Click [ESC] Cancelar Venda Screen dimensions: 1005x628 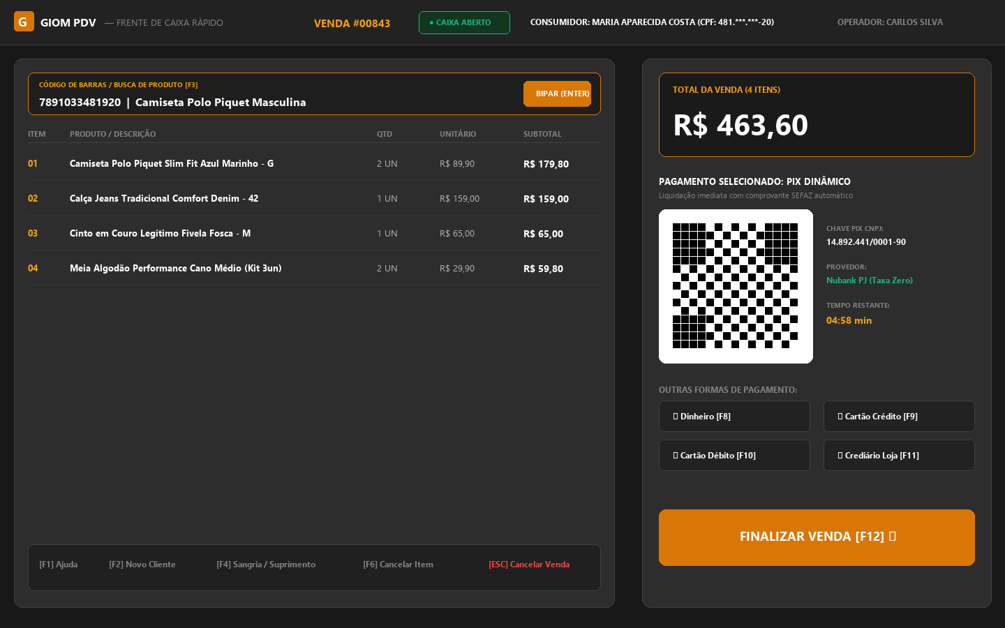click(x=529, y=565)
